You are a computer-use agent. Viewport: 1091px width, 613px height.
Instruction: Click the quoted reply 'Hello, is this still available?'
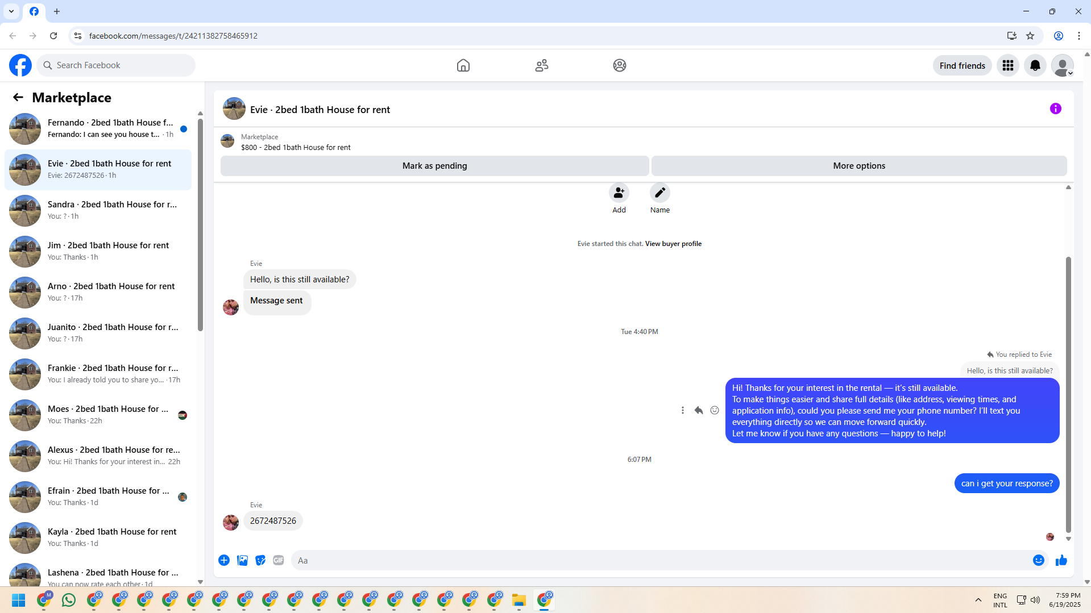click(x=1010, y=371)
